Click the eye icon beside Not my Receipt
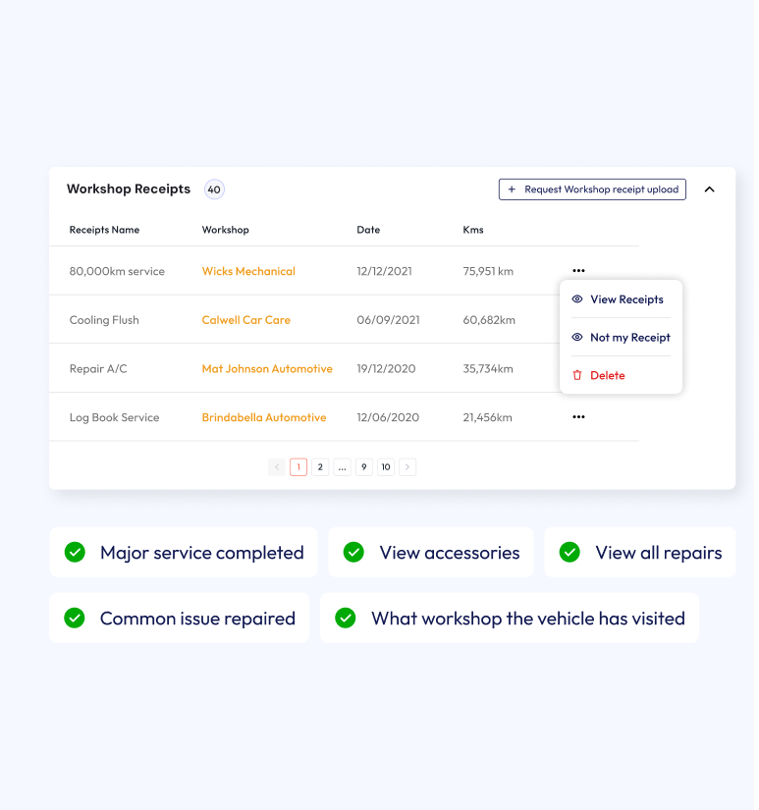 coord(577,338)
